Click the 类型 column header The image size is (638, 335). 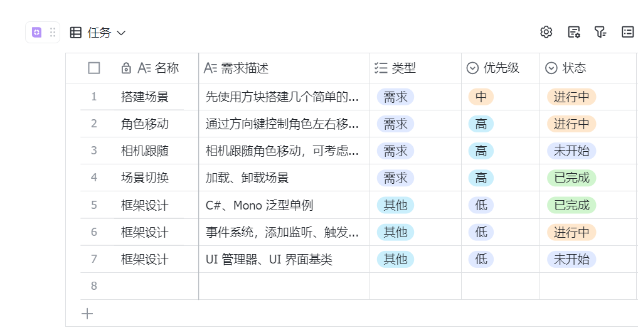click(x=403, y=68)
